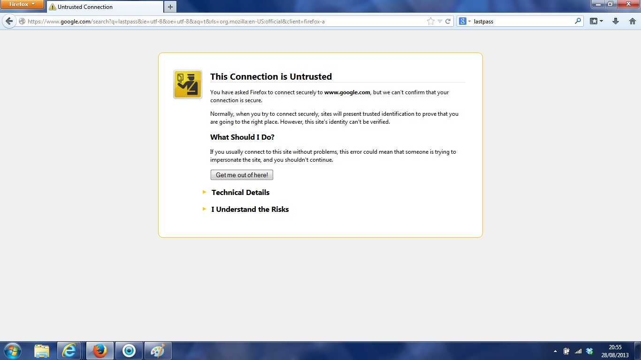The height and width of the screenshot is (360, 641).
Task: Click the Dropbox tray icon
Action: click(590, 351)
